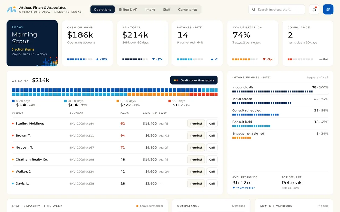Click invoice number INV-2026-0224
Screen dimensions: 340x212
click(x=82, y=172)
